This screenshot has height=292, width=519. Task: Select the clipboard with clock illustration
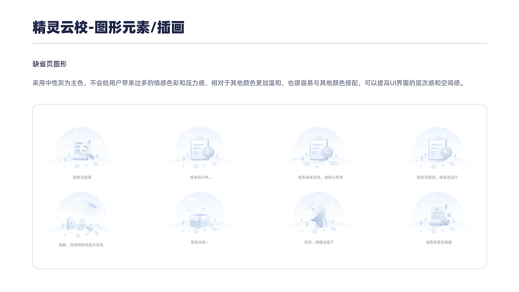pos(318,148)
